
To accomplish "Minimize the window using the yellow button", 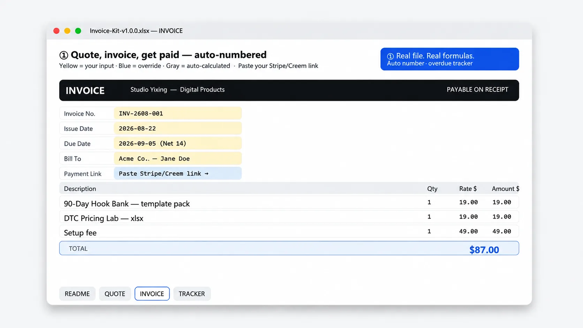I will 67,31.
